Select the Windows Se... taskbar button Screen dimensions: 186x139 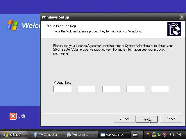[114, 135]
